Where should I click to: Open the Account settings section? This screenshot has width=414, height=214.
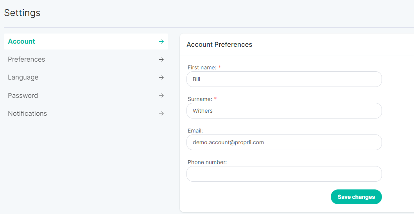tap(86, 42)
